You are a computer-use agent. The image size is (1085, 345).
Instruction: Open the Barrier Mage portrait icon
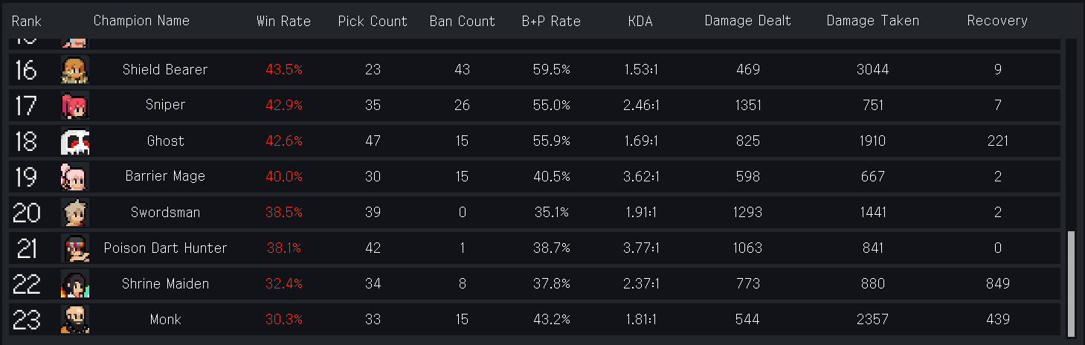coord(74,177)
